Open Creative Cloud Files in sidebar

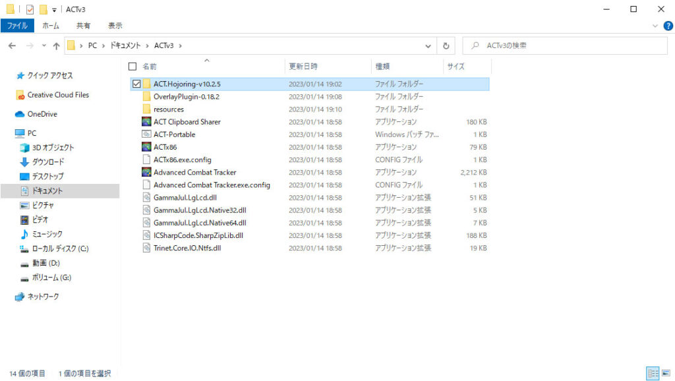tap(58, 95)
